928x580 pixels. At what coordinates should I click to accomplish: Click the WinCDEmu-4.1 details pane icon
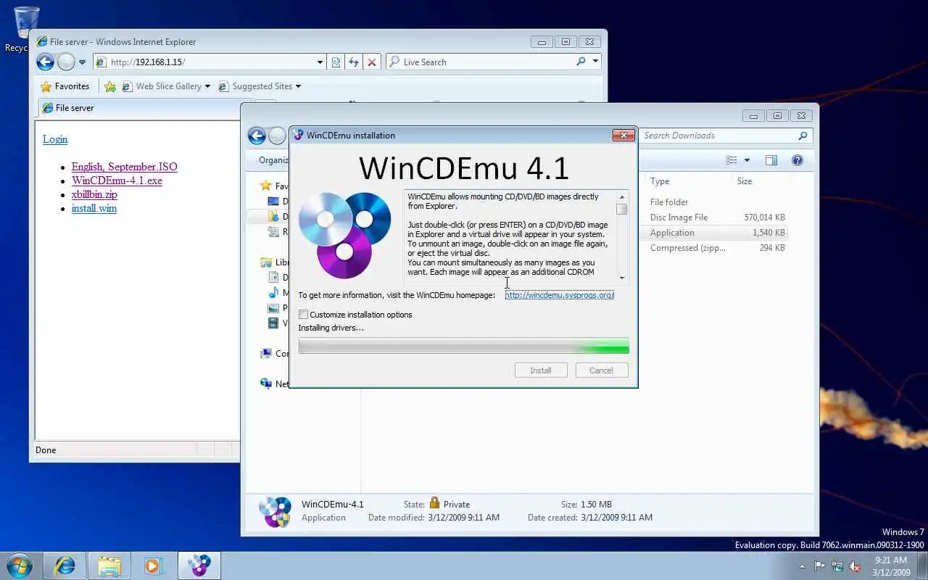tap(275, 512)
